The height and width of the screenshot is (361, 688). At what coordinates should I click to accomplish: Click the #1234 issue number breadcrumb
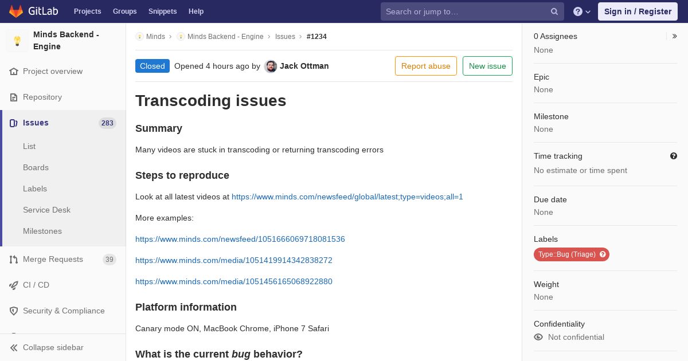point(316,37)
